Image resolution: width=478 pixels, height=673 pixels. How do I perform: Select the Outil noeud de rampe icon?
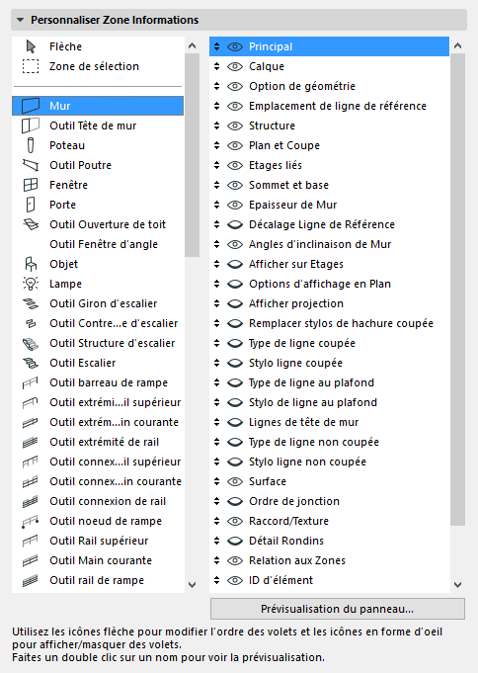coord(31,521)
